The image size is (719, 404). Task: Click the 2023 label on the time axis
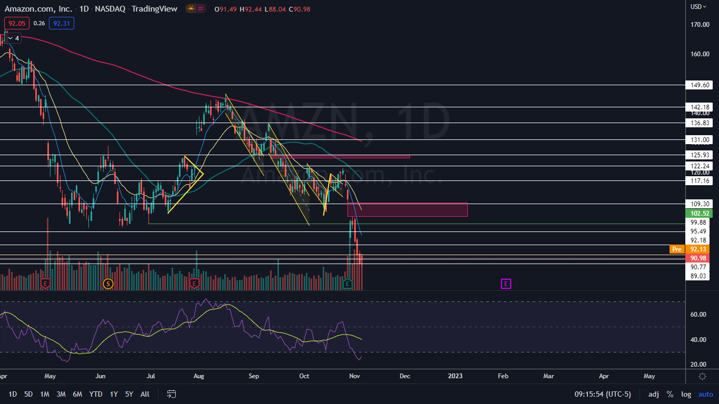tap(455, 376)
